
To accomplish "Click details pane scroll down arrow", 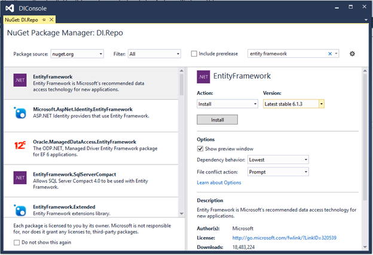I will click(x=365, y=247).
